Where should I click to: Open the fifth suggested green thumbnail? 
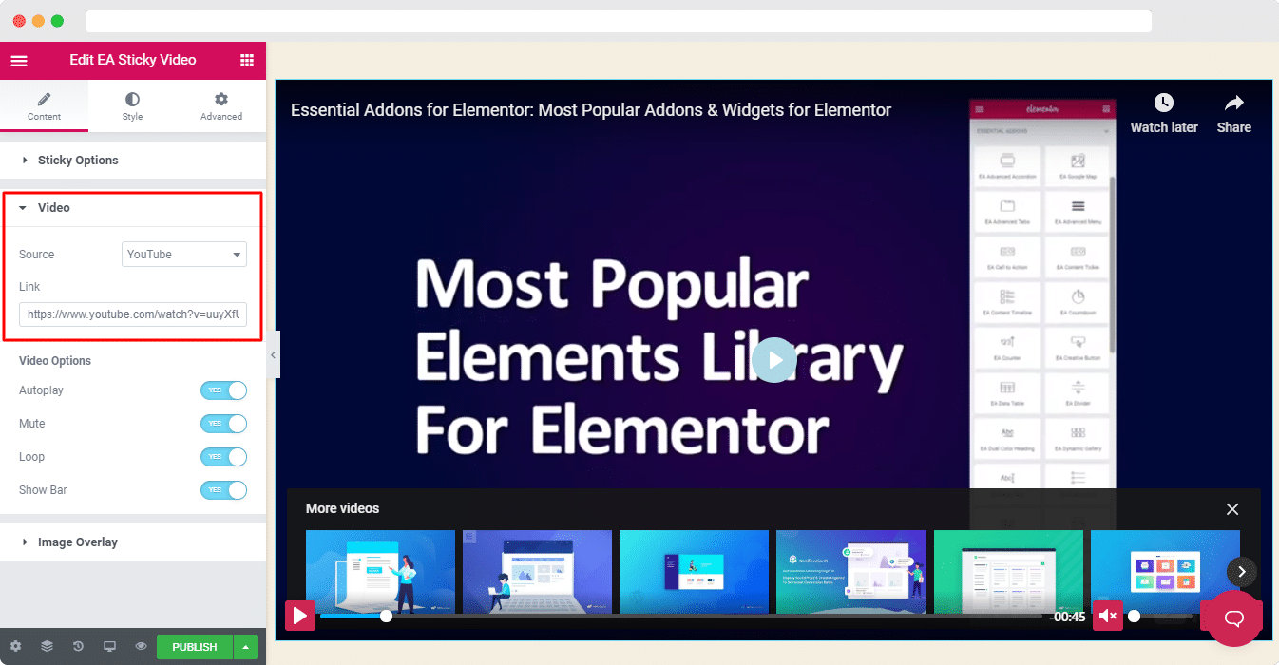click(x=1008, y=572)
